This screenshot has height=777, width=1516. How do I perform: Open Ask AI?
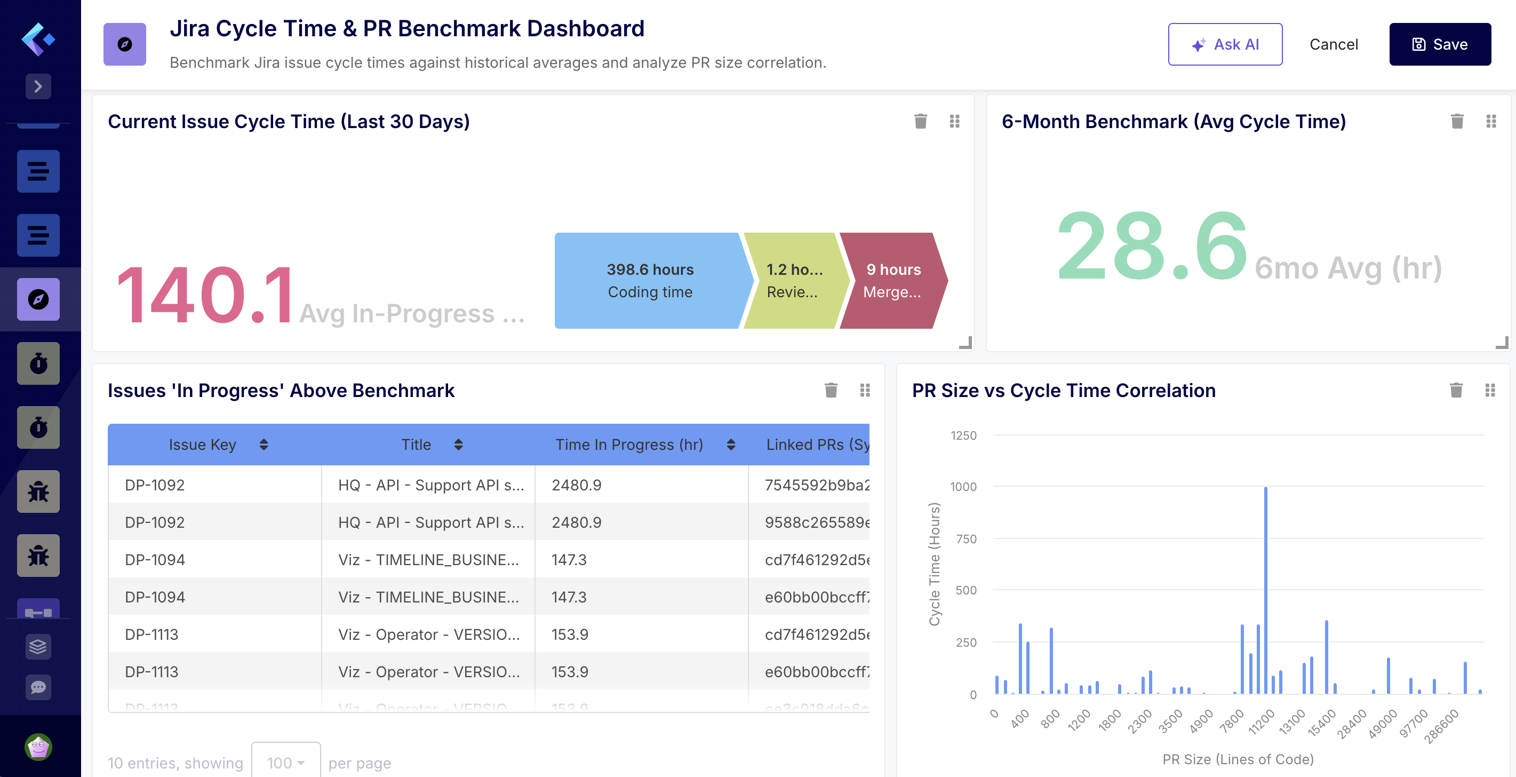click(x=1225, y=44)
